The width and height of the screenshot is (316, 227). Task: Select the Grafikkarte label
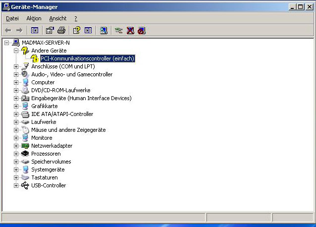pos(45,106)
